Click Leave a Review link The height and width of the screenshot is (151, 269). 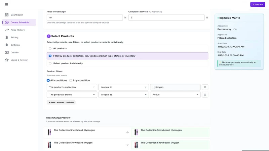pyautogui.click(x=19, y=60)
